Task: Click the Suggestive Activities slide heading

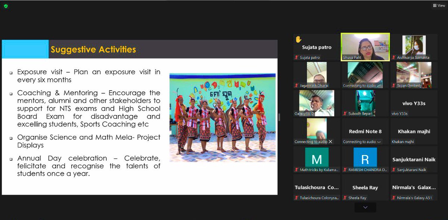Action: [x=93, y=50]
